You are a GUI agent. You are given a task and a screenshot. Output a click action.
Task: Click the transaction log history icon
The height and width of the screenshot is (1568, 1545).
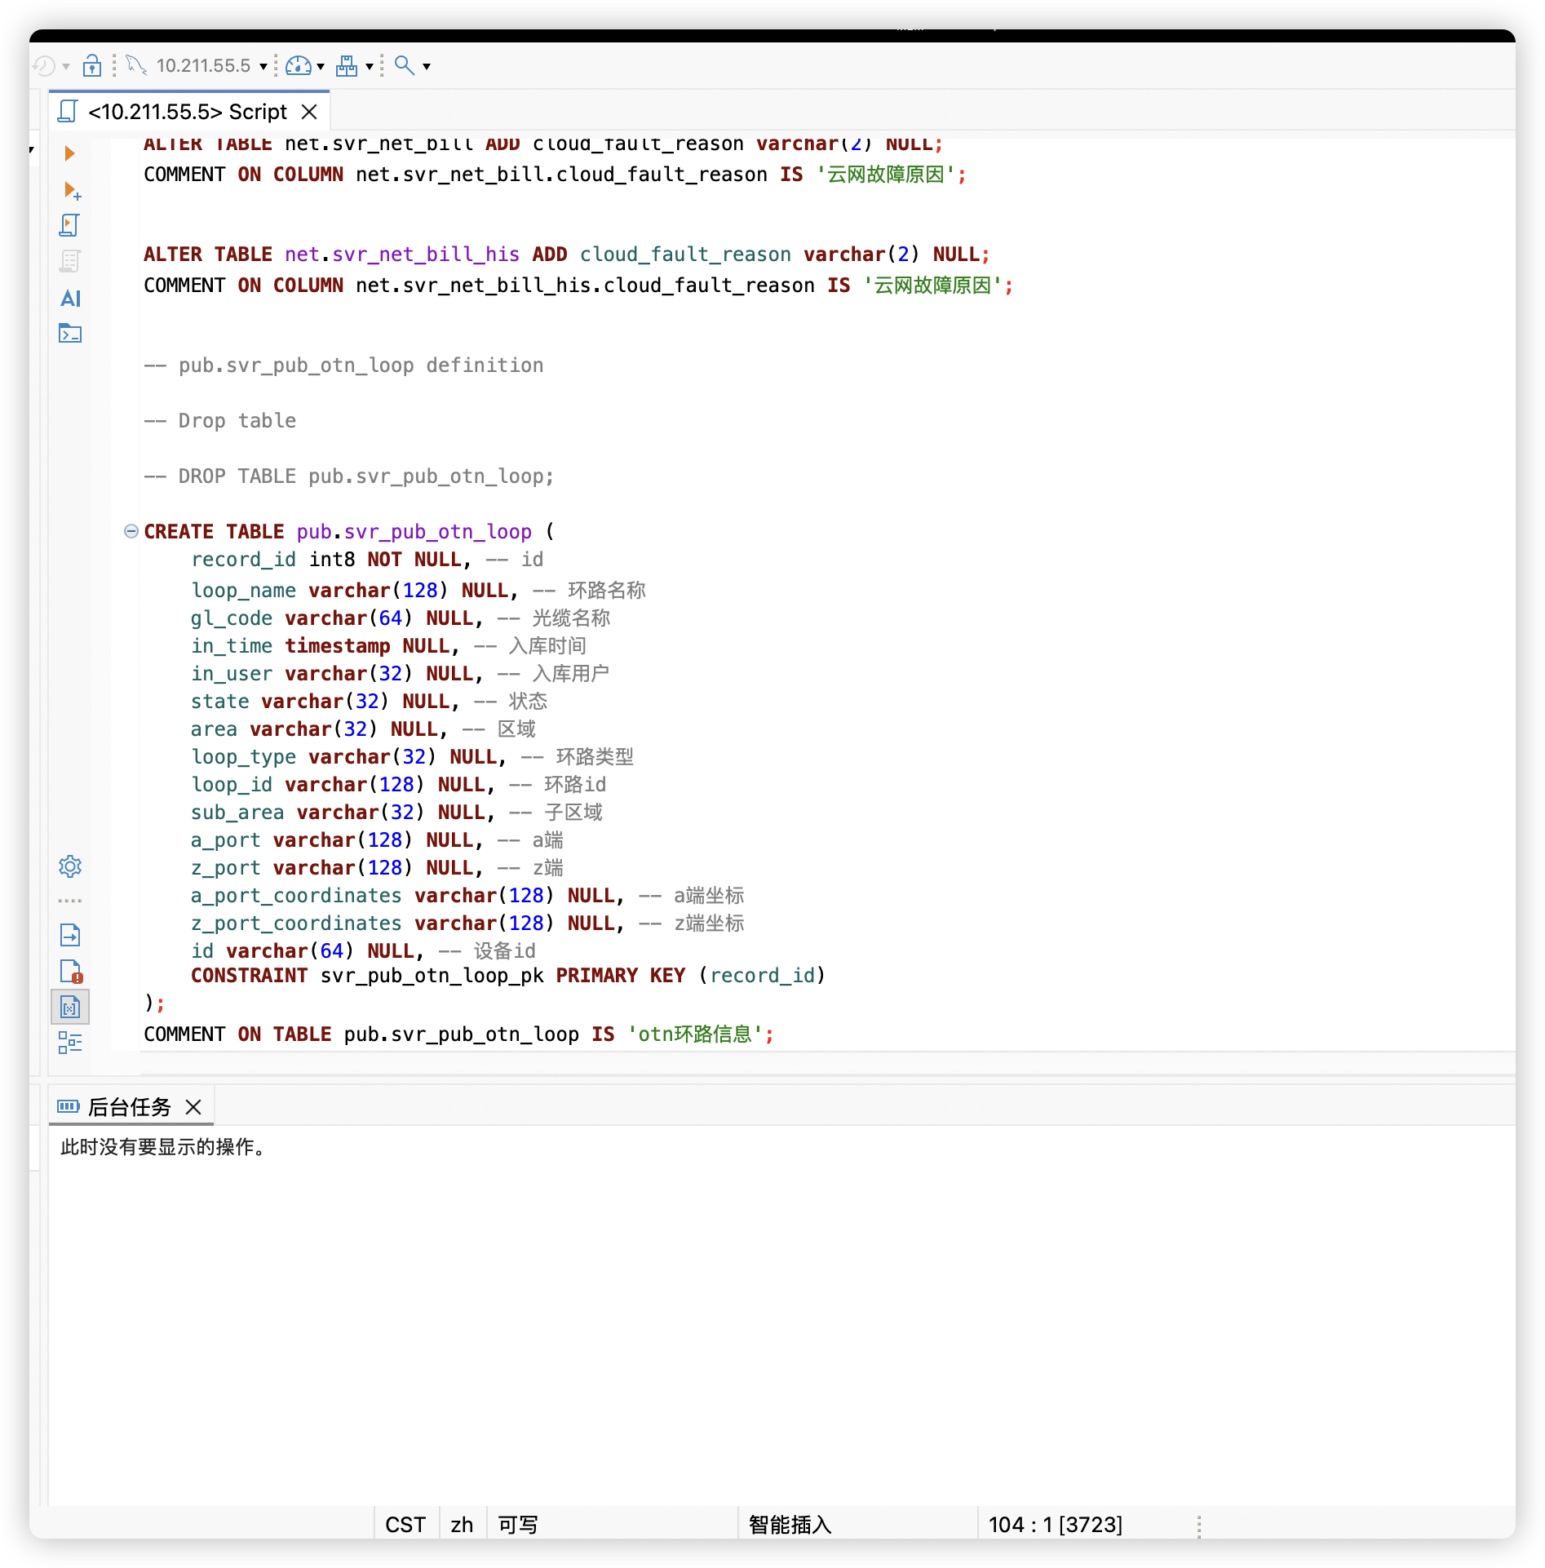tap(44, 65)
